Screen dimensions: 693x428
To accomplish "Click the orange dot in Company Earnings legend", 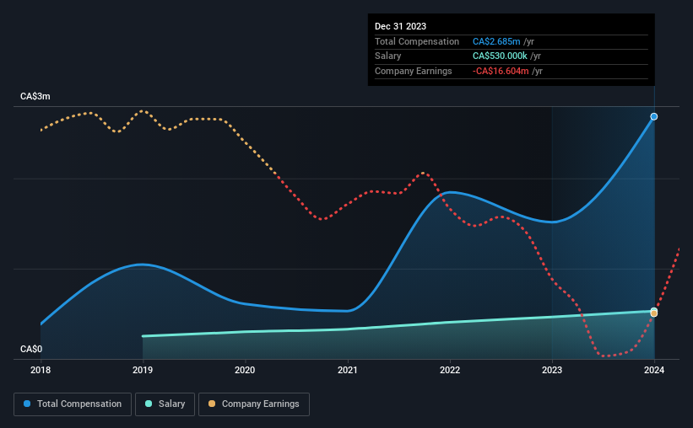I will (212, 404).
